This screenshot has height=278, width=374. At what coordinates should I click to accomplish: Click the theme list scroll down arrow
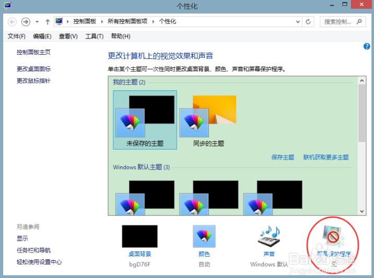362,211
